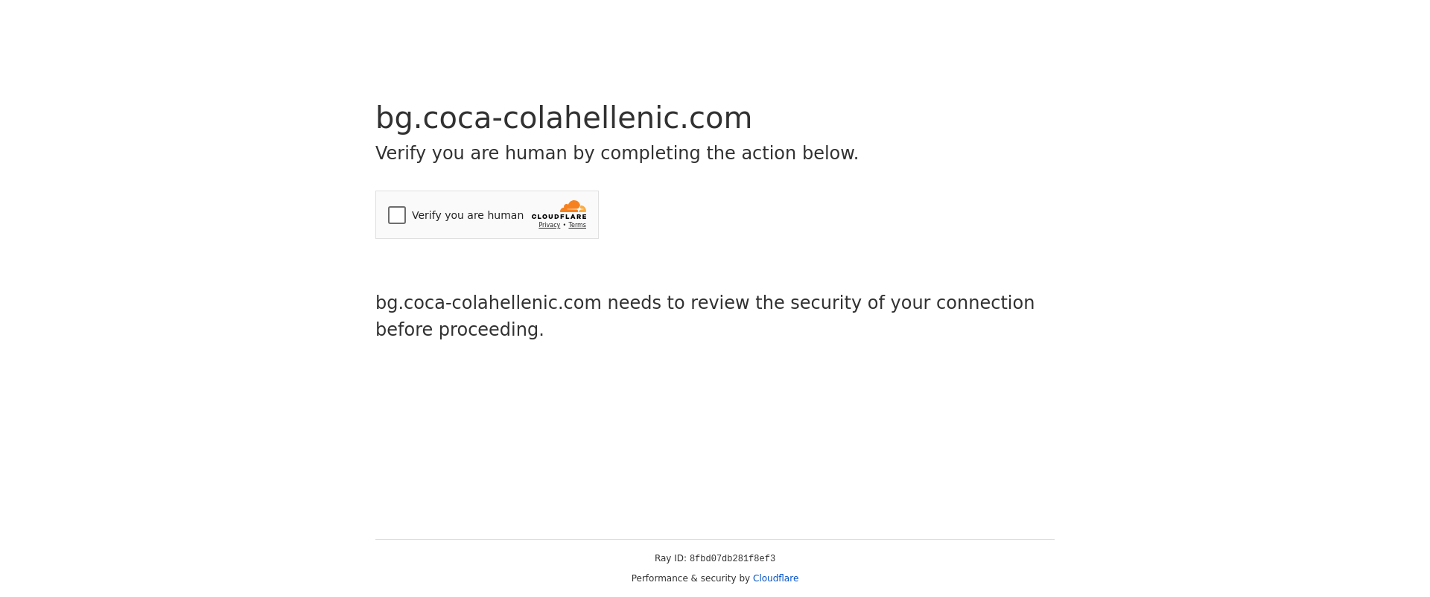
Task: Click the word 'human' in the subheading
Action: pyautogui.click(x=536, y=153)
